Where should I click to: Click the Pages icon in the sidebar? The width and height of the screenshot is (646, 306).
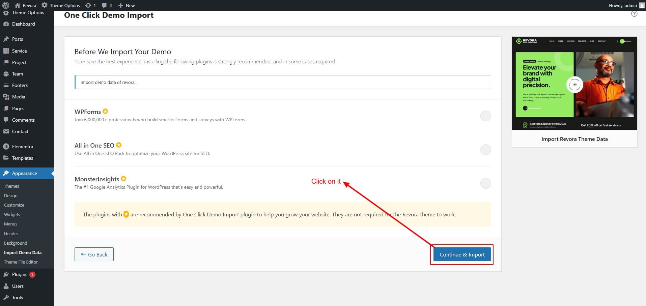pyautogui.click(x=6, y=109)
